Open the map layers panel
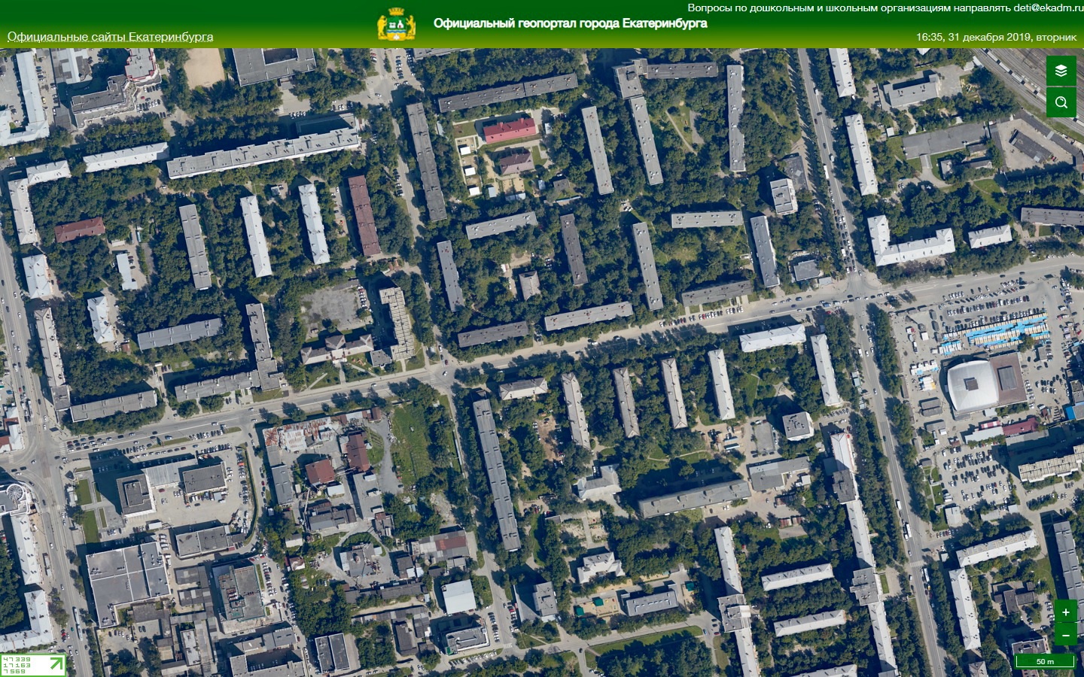1084x677 pixels. pyautogui.click(x=1061, y=71)
